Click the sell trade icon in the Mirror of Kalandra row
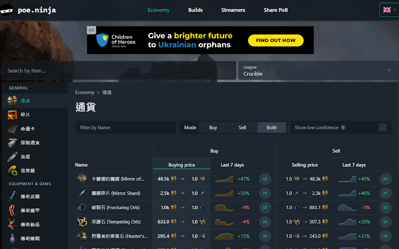399x249 pixels. click(385, 179)
